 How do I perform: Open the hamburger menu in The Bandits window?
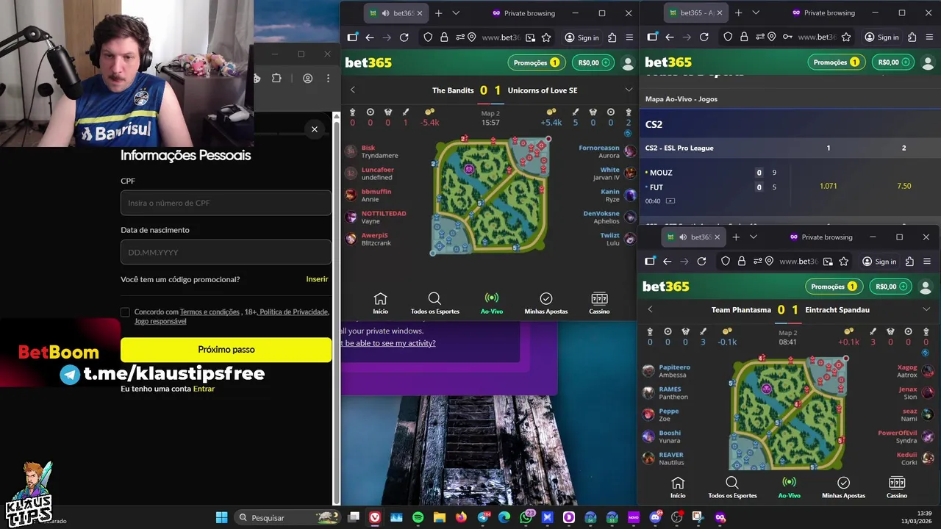629,37
